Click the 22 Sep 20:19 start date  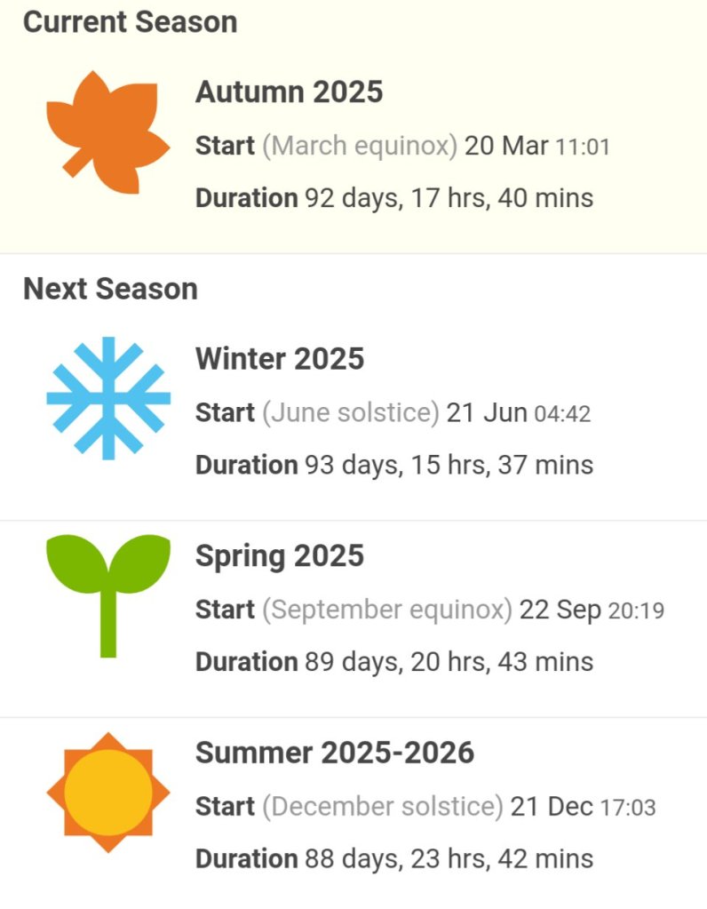pyautogui.click(x=592, y=610)
